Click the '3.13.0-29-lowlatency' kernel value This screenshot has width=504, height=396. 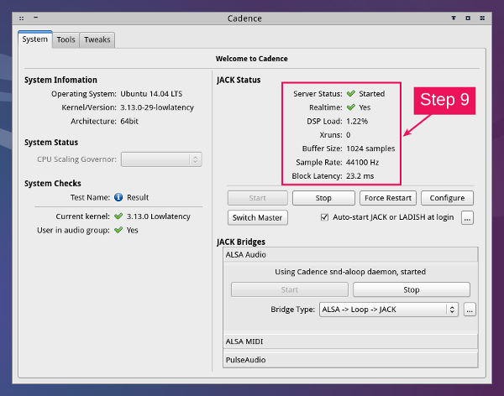[x=157, y=107]
